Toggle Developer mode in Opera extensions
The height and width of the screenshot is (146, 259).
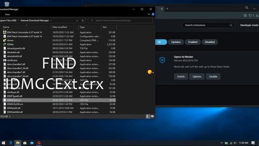click(x=249, y=25)
